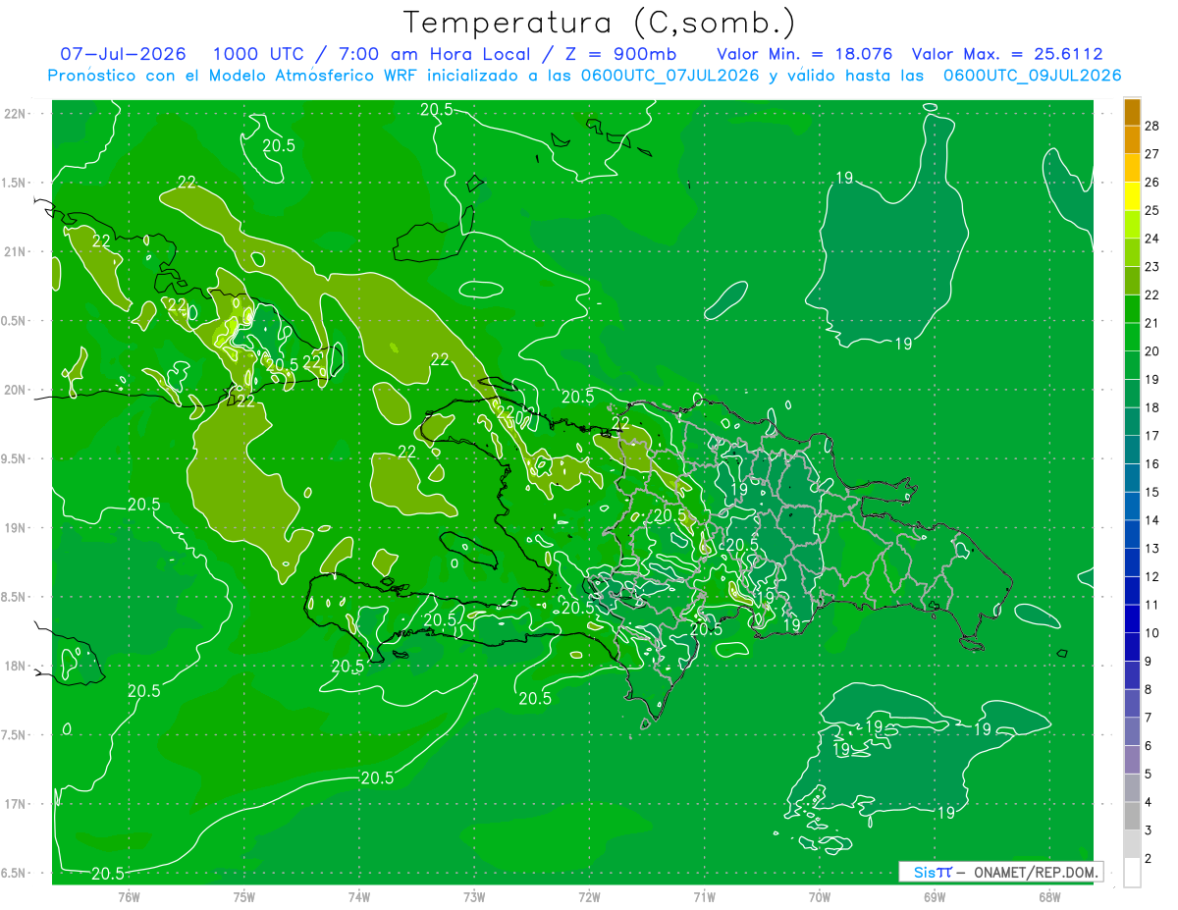This screenshot has height=910, width=1178.
Task: Click the "21N" latitude axis label
Action: tap(15, 251)
